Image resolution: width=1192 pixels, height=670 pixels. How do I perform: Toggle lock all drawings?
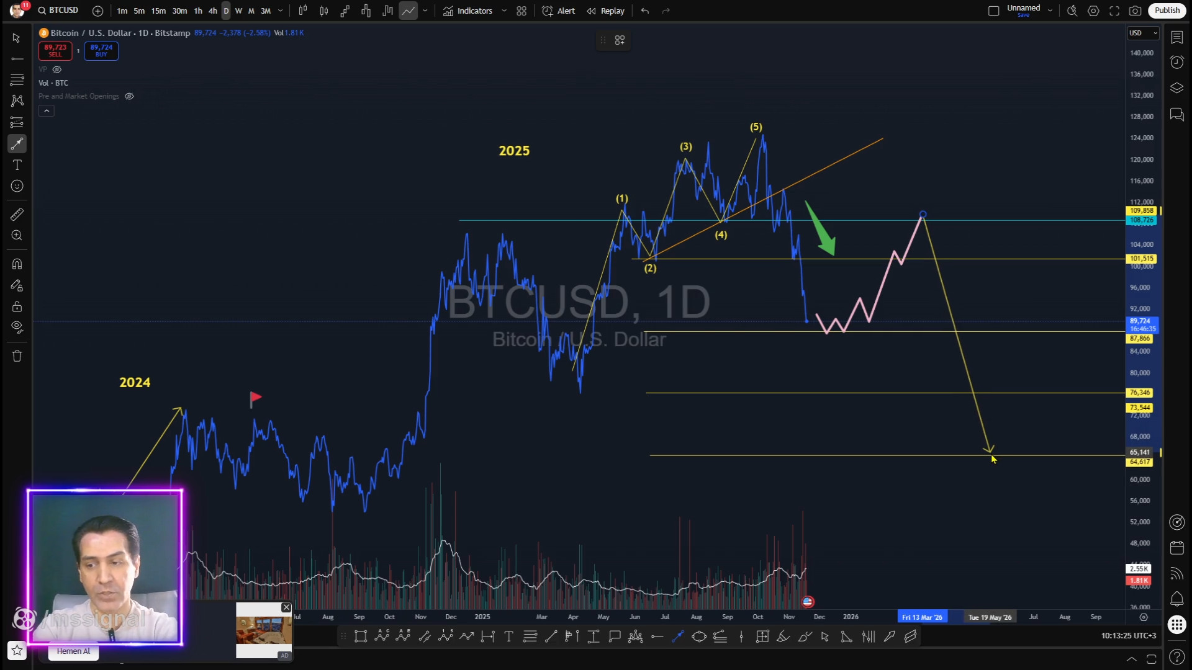click(17, 306)
